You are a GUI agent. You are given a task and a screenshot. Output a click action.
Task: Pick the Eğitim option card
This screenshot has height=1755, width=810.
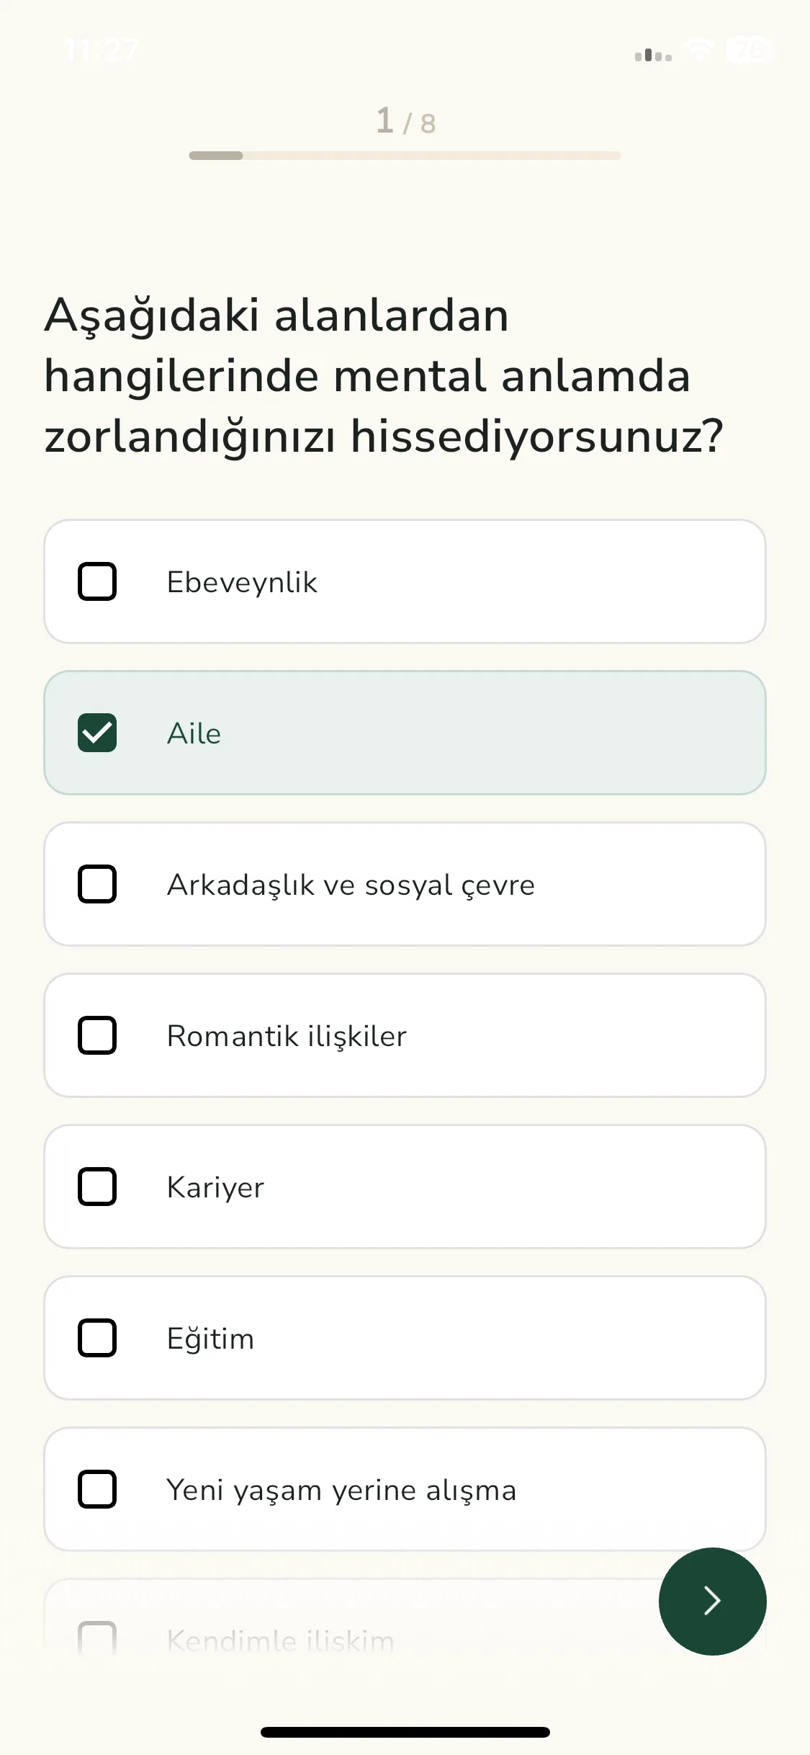[x=405, y=1338]
